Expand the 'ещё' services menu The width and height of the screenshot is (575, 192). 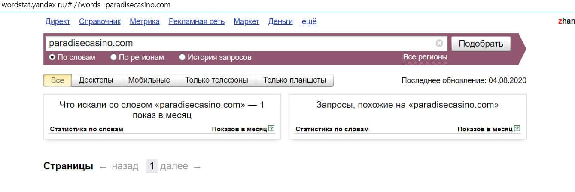tap(309, 21)
